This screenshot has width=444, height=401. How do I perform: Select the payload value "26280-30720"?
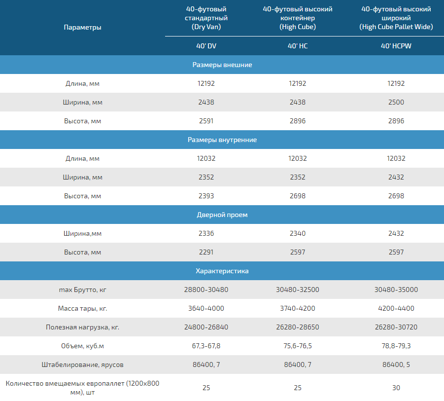point(396,327)
